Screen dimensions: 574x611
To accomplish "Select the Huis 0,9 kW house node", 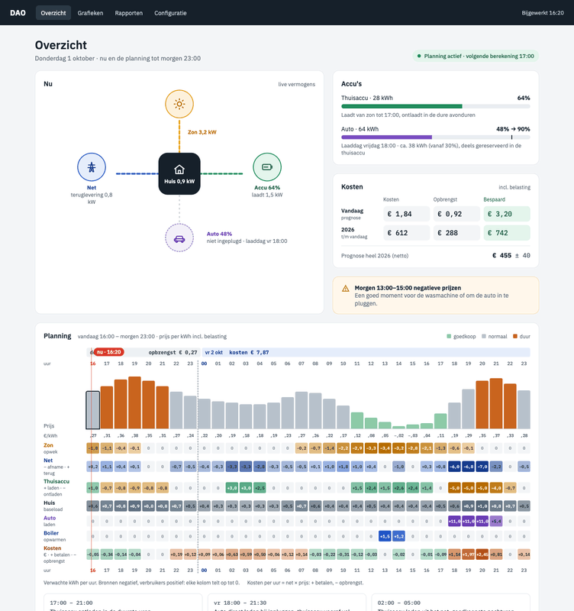I will pos(179,174).
